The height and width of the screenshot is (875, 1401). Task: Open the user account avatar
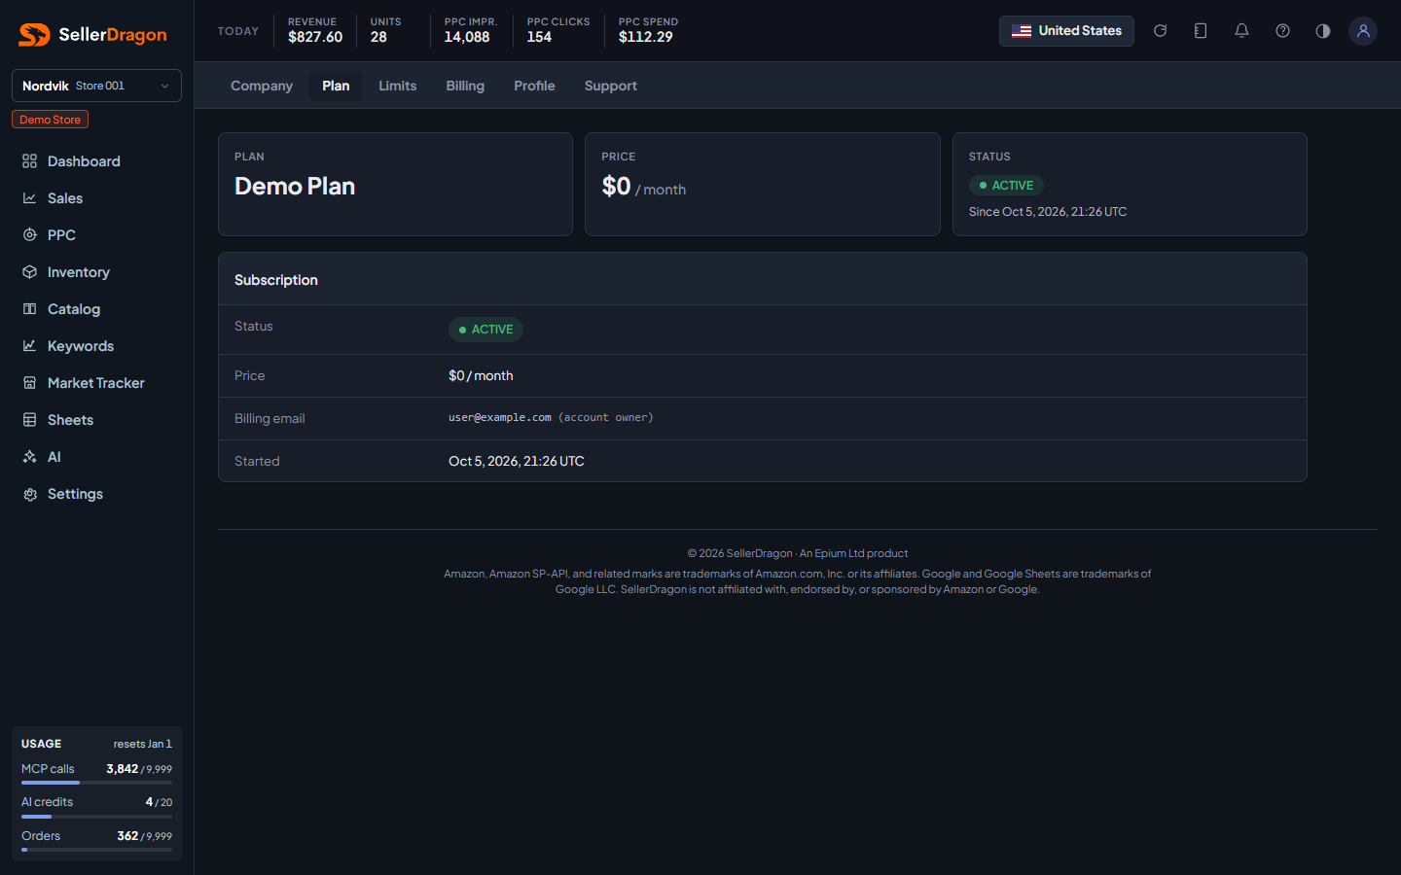pos(1363,31)
